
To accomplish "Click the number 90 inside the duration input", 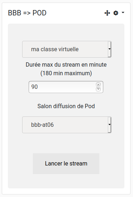I will coord(34,87).
